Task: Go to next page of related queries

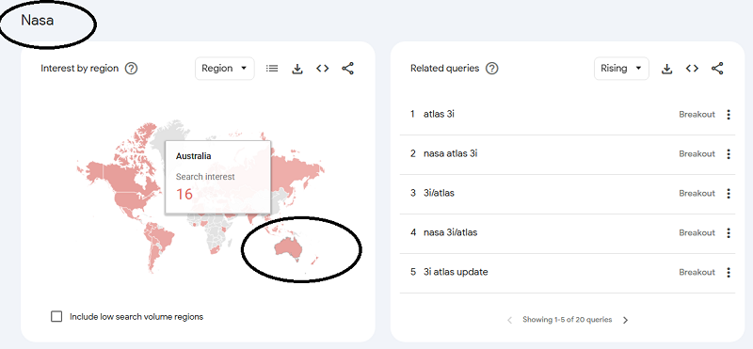Action: 625,320
